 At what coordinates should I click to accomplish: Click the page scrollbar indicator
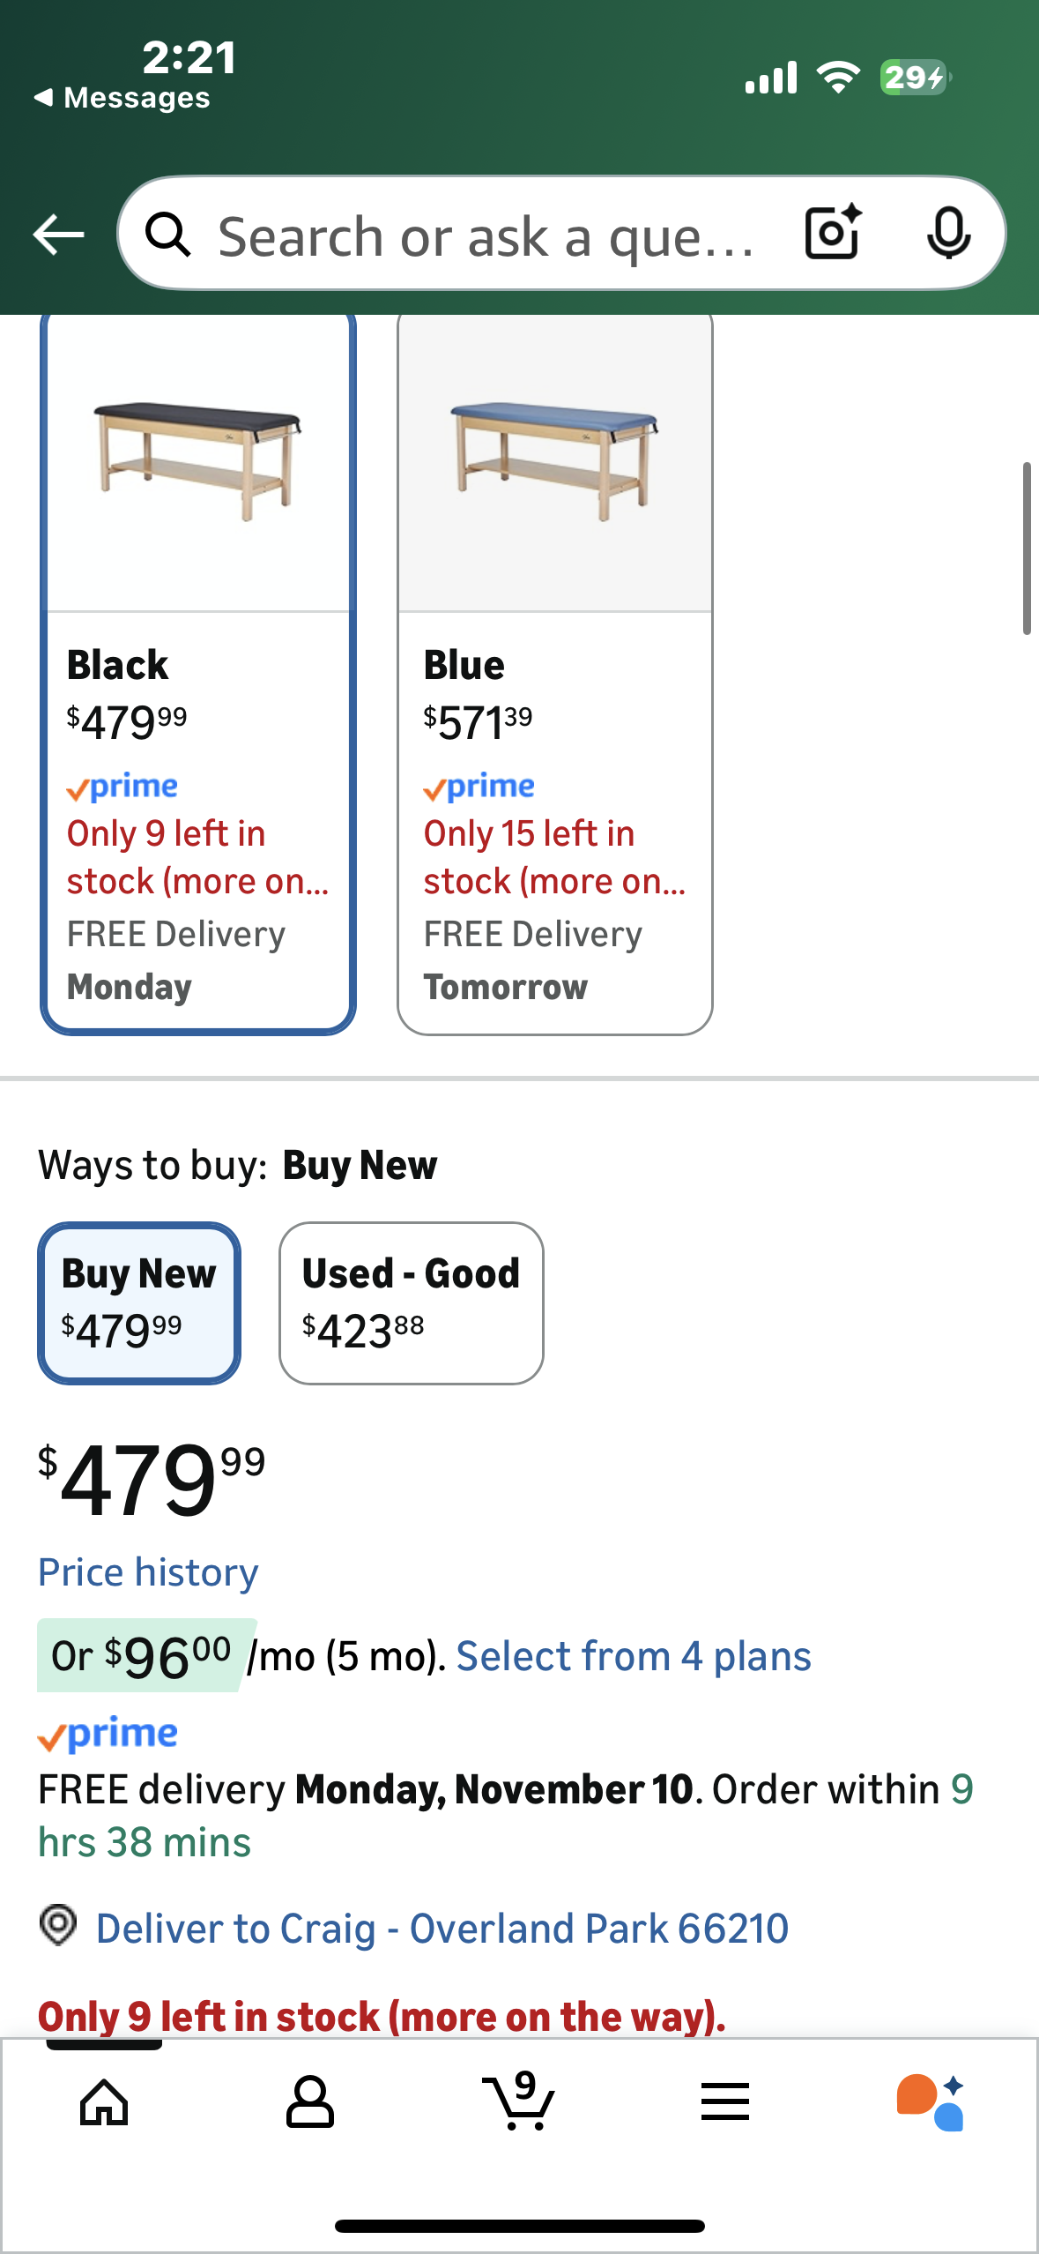click(1026, 547)
